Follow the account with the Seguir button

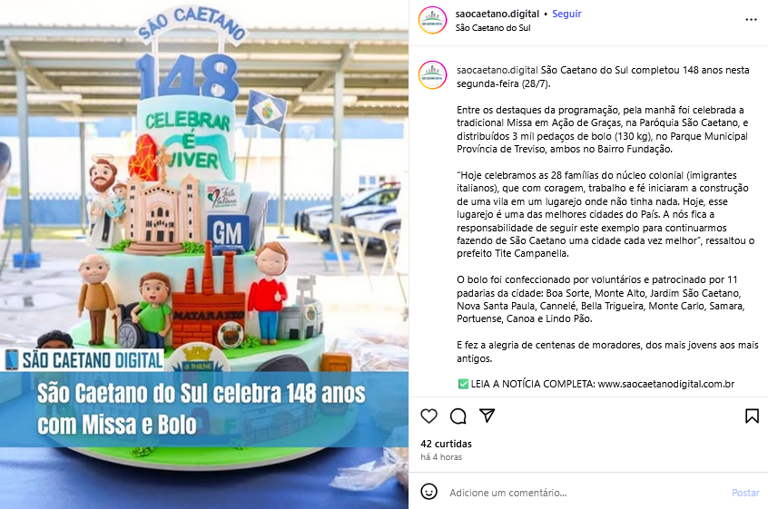[566, 14]
